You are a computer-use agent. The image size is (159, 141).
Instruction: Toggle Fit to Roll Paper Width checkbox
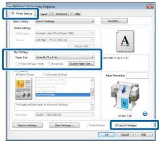tap(17, 64)
